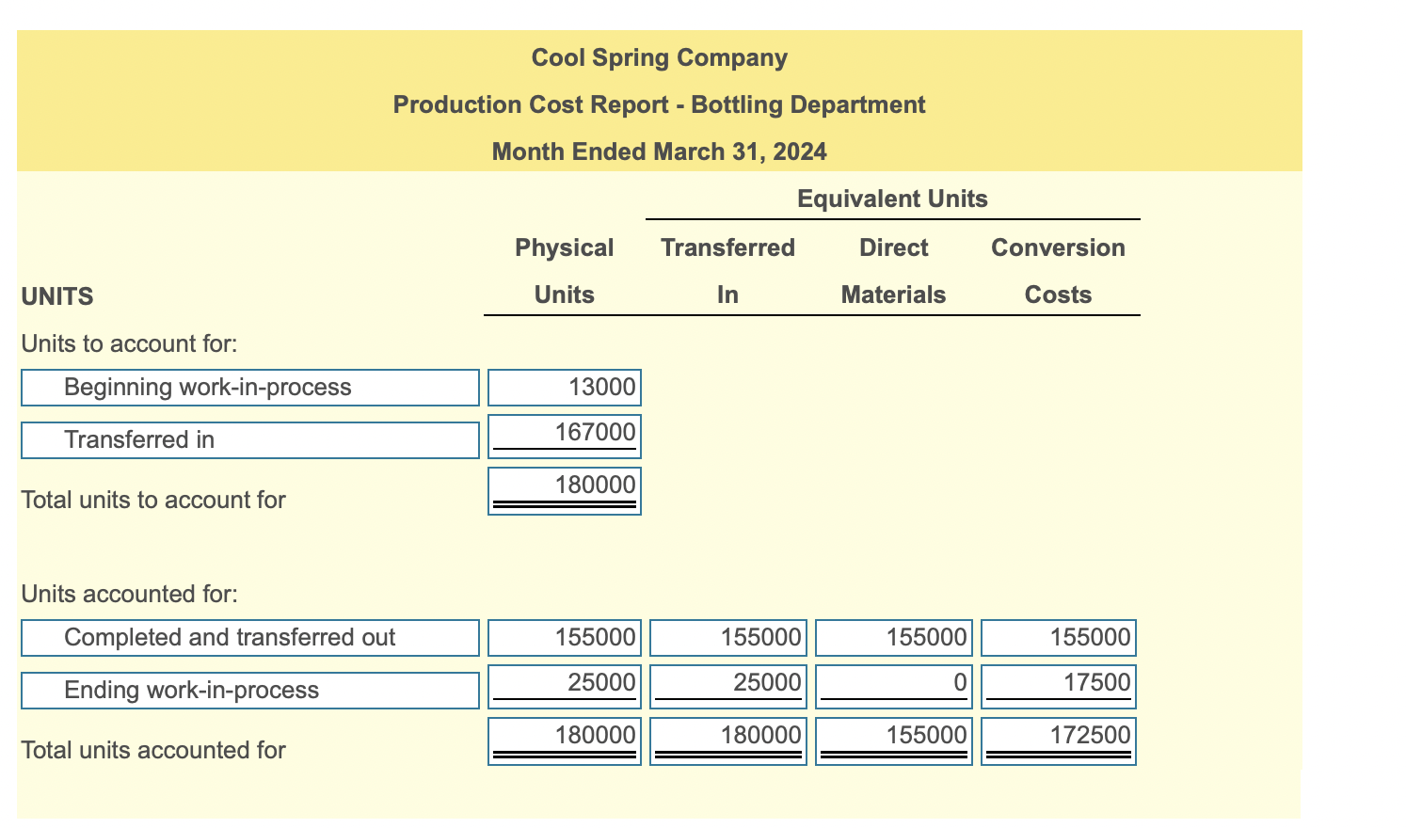Edit ending WIP direct materials 0 field

[x=894, y=687]
